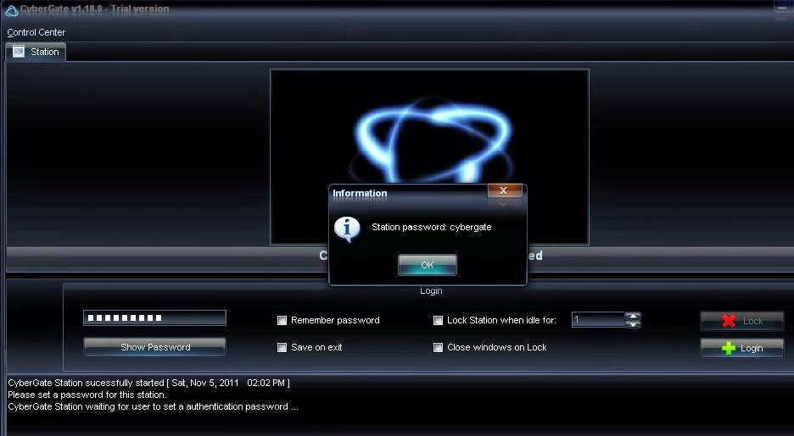Tick the Save on exit checkbox
Screen dimensions: 794x436
(282, 348)
